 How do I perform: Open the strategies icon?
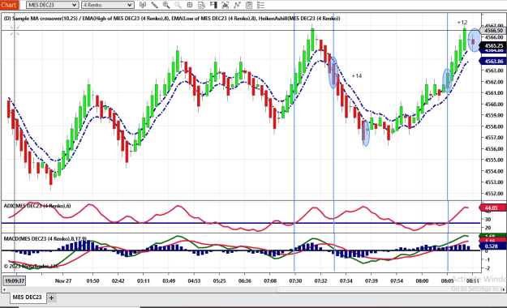(x=237, y=5)
